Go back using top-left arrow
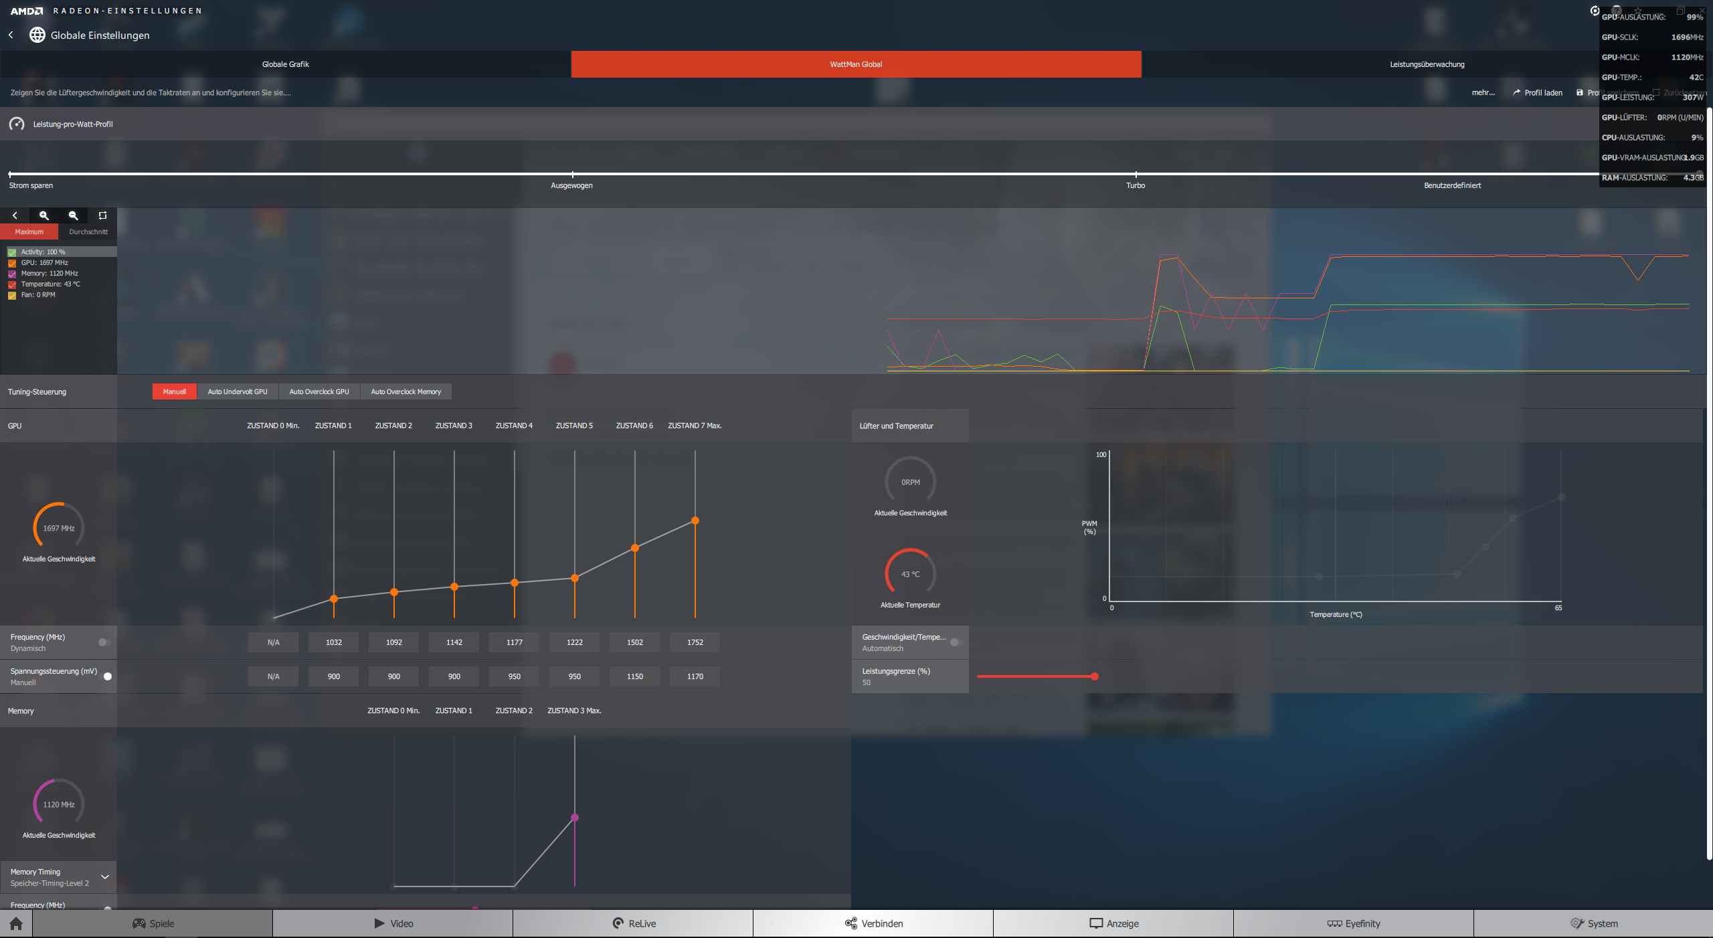Screen dimensions: 1713x938 (x=11, y=35)
